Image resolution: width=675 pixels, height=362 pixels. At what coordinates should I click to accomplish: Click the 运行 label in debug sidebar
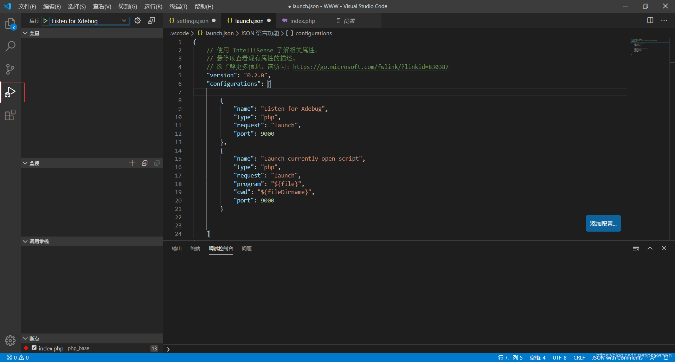click(34, 21)
